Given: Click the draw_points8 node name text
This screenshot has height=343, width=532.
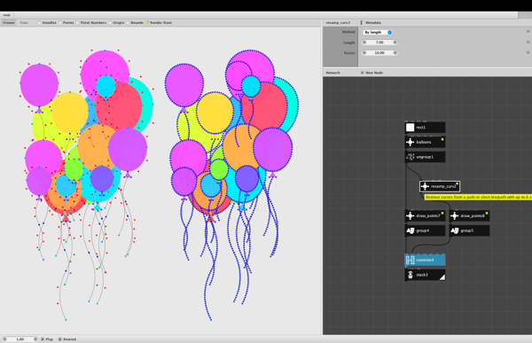Looking at the screenshot, I should (473, 215).
